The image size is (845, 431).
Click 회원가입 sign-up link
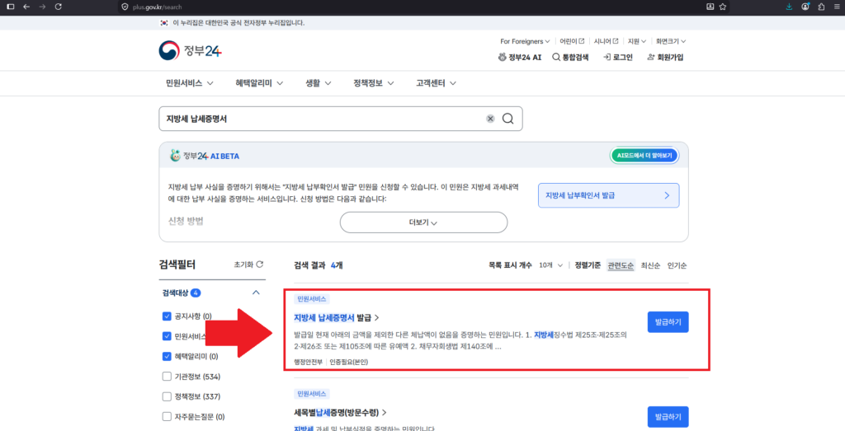665,57
